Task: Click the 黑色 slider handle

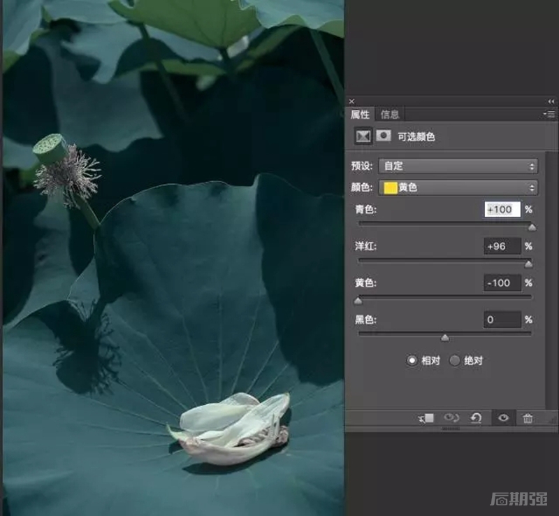Action: coord(445,338)
